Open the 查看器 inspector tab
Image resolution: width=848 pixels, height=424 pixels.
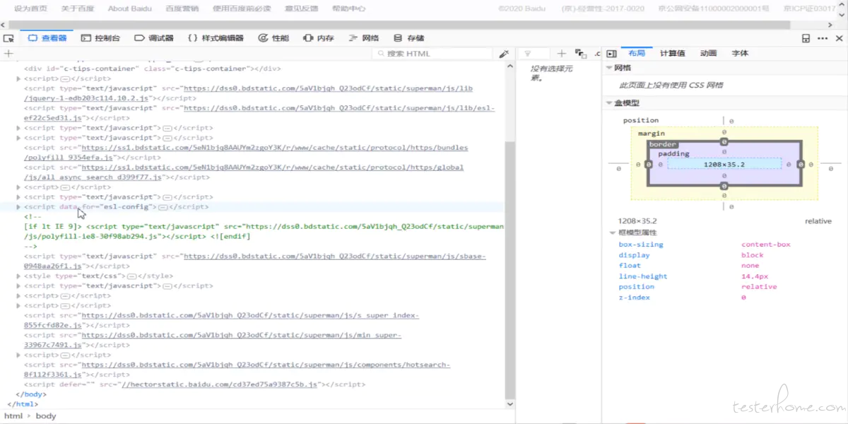pyautogui.click(x=47, y=38)
